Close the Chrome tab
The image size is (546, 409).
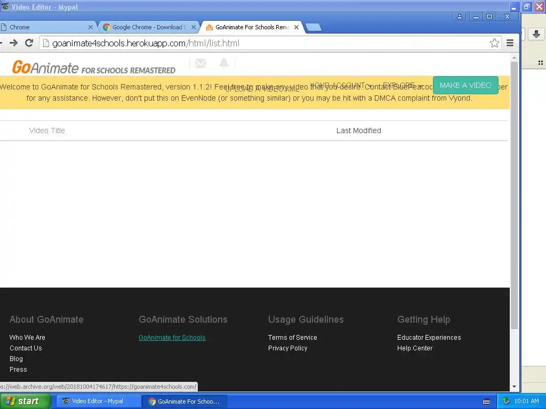point(91,27)
